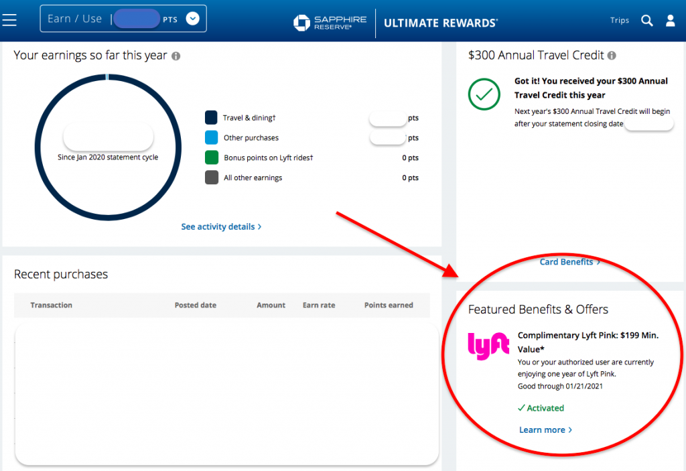Image resolution: width=686 pixels, height=471 pixels.
Task: Expand the Earn / Use points dropdown
Action: click(x=192, y=19)
